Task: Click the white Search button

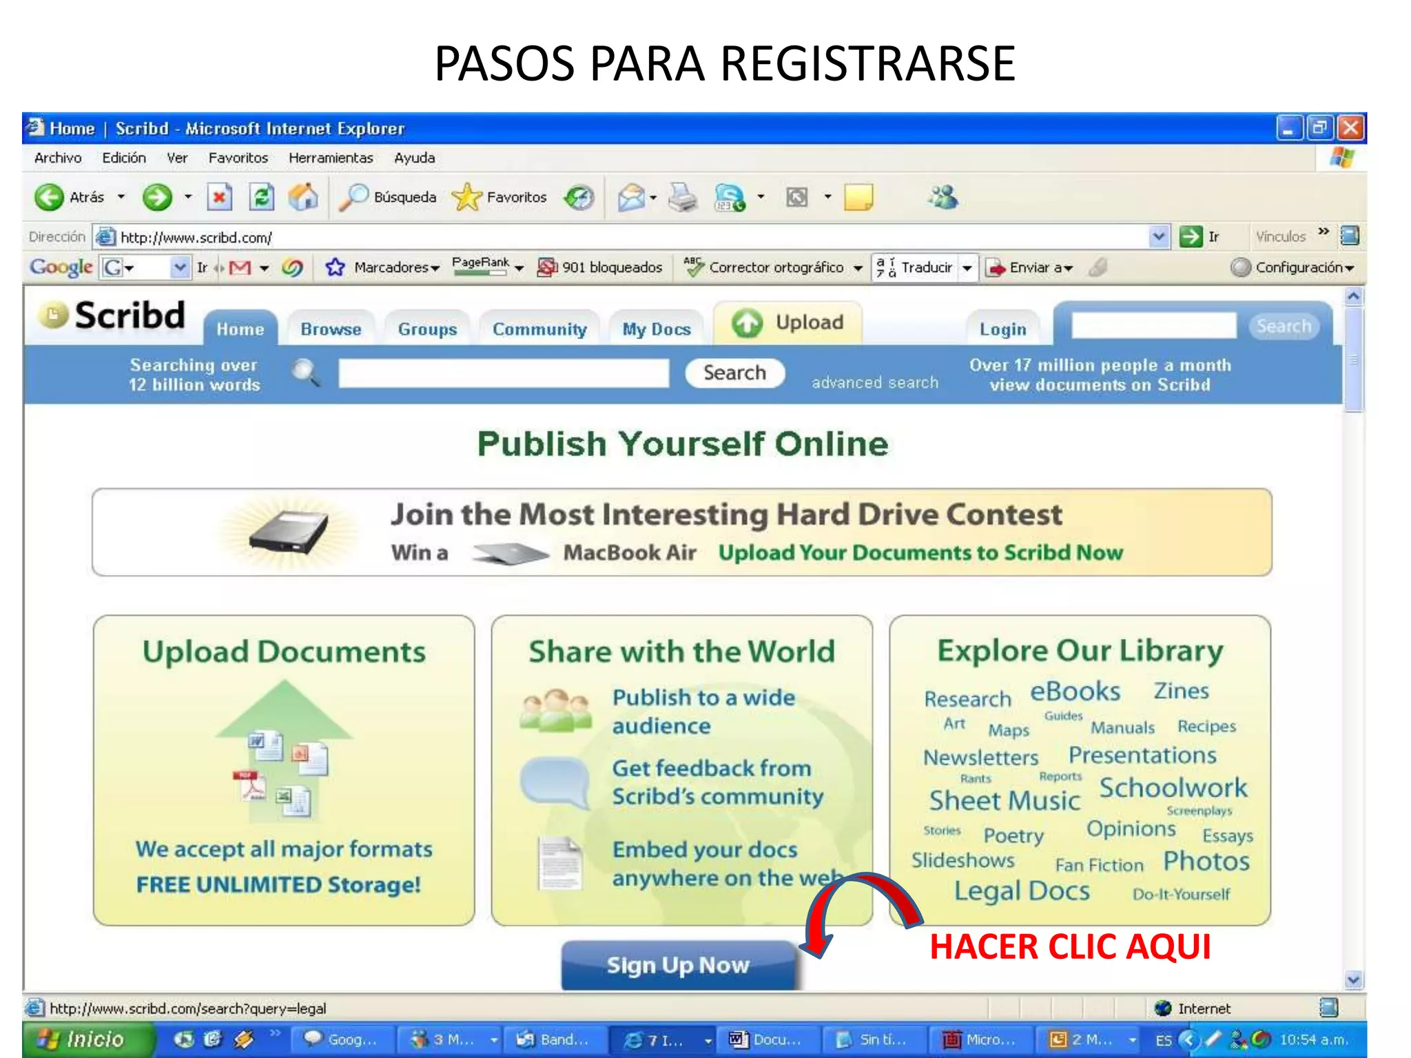Action: (734, 373)
